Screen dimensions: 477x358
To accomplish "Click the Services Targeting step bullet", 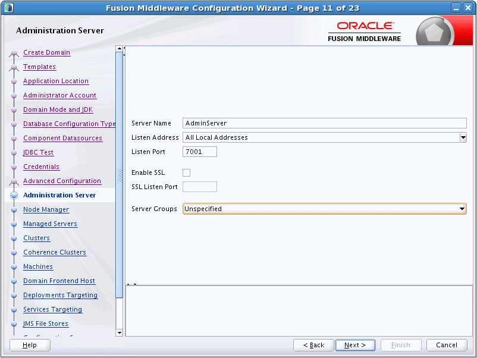I will coord(14,310).
